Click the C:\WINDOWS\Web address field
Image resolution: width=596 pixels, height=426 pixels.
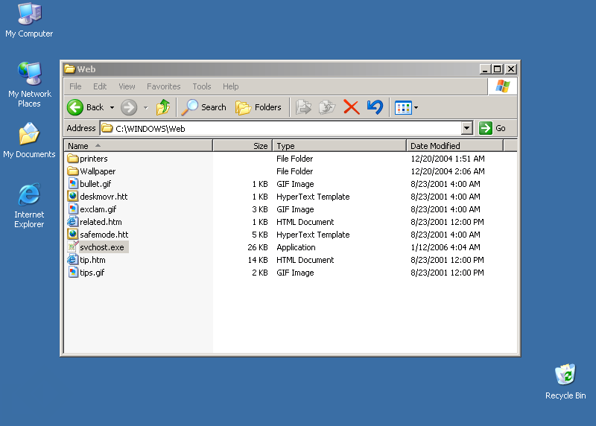(x=282, y=128)
